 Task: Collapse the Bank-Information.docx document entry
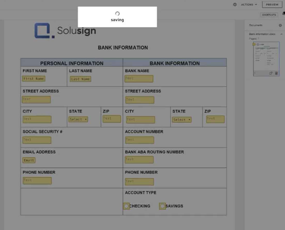click(282, 34)
